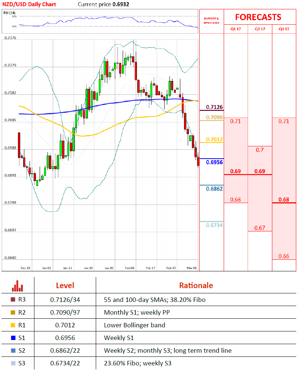Click the Jan 11 date axis label
The image size is (300, 371).
(x=68, y=268)
